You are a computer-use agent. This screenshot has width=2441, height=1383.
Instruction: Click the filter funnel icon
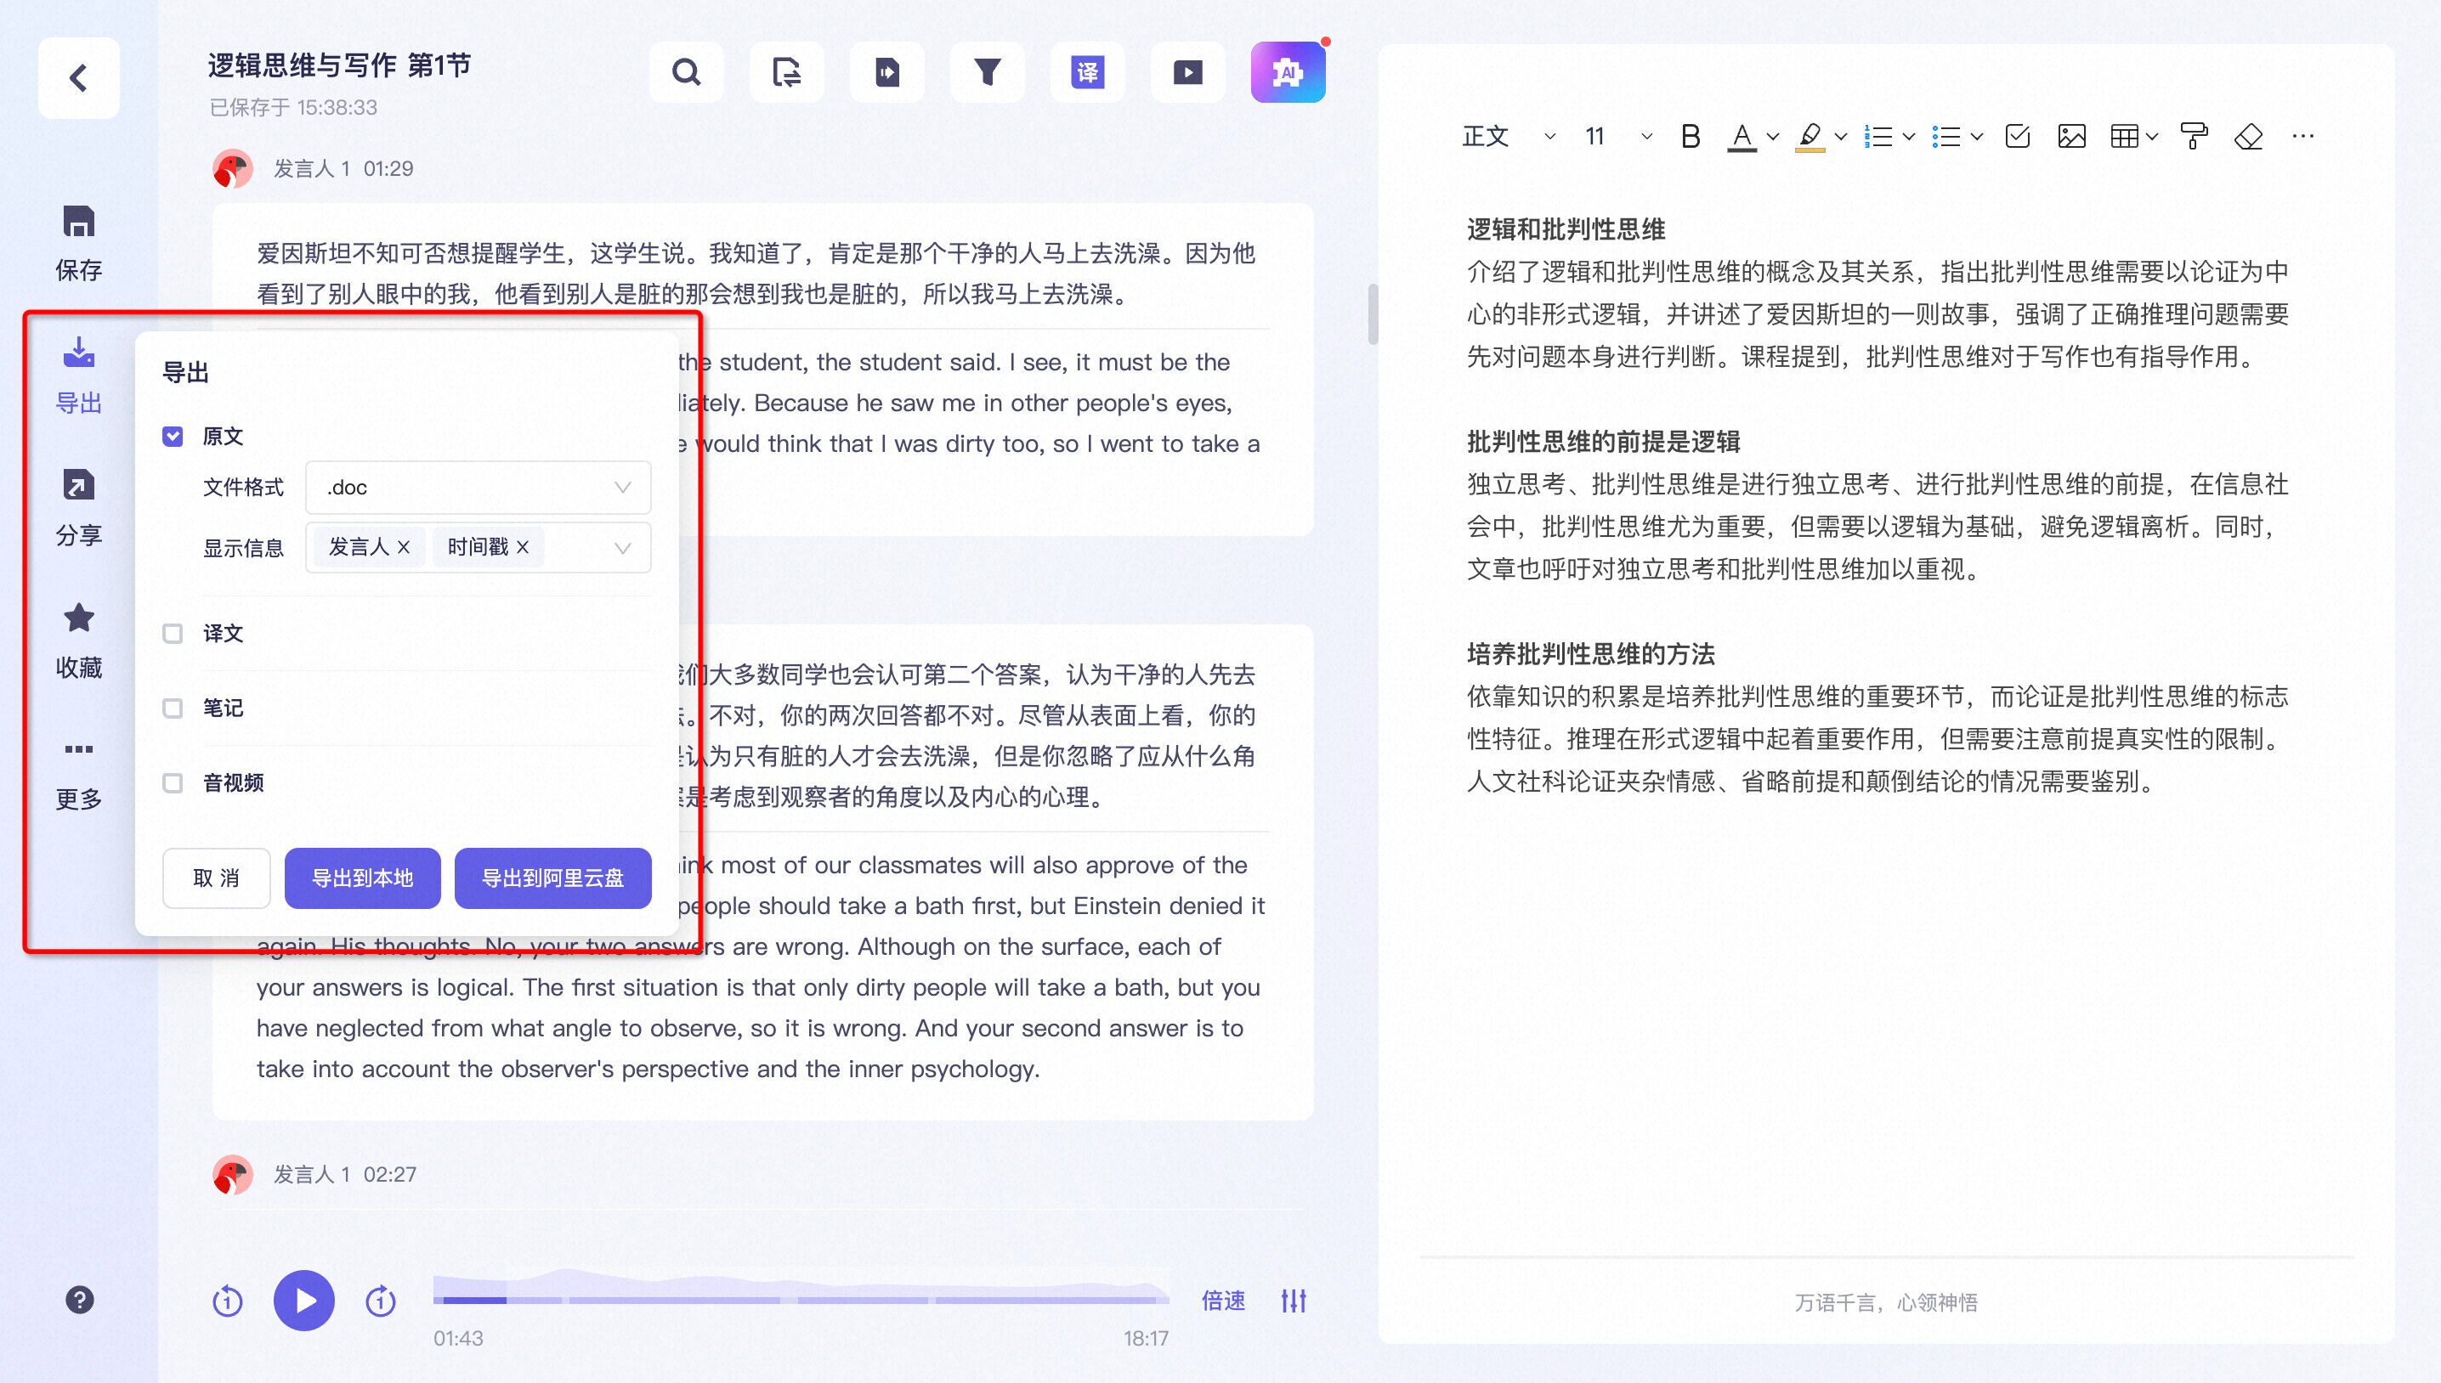point(988,72)
